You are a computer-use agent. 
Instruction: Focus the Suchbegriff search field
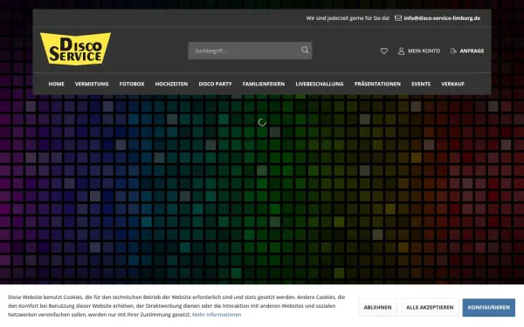click(250, 51)
